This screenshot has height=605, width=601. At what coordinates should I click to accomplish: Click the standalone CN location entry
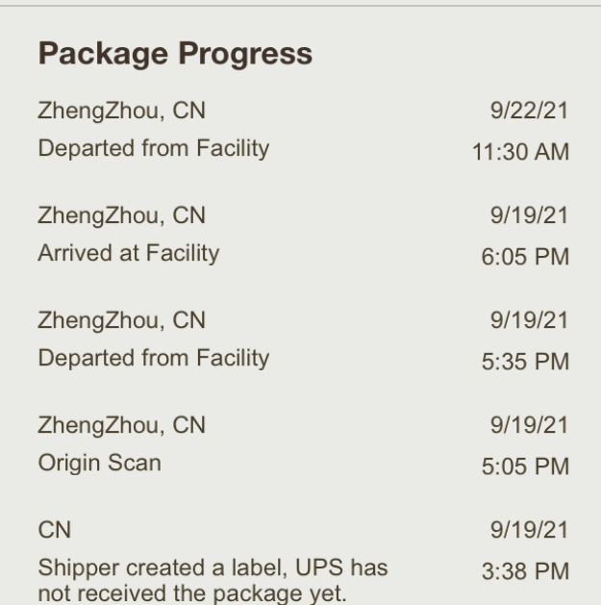(55, 529)
